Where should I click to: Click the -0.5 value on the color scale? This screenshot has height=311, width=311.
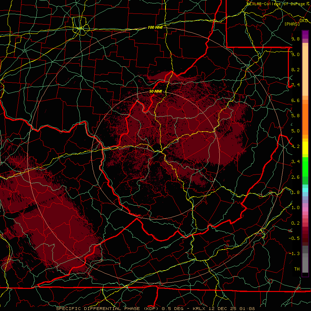coord(294,238)
